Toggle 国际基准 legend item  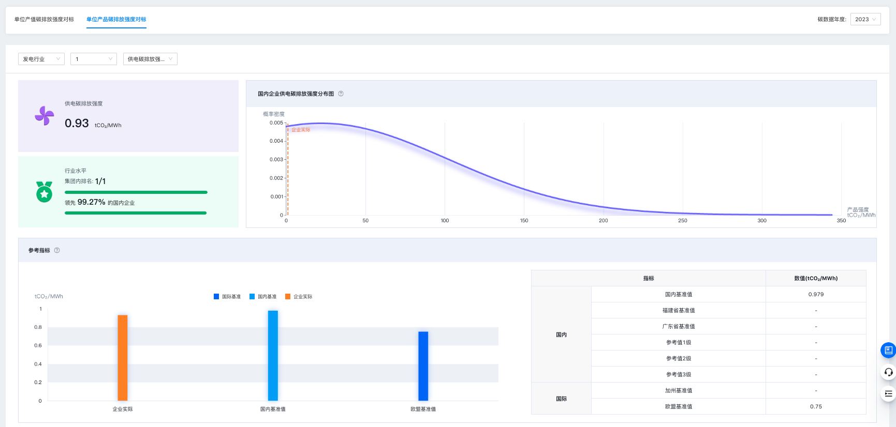click(227, 297)
